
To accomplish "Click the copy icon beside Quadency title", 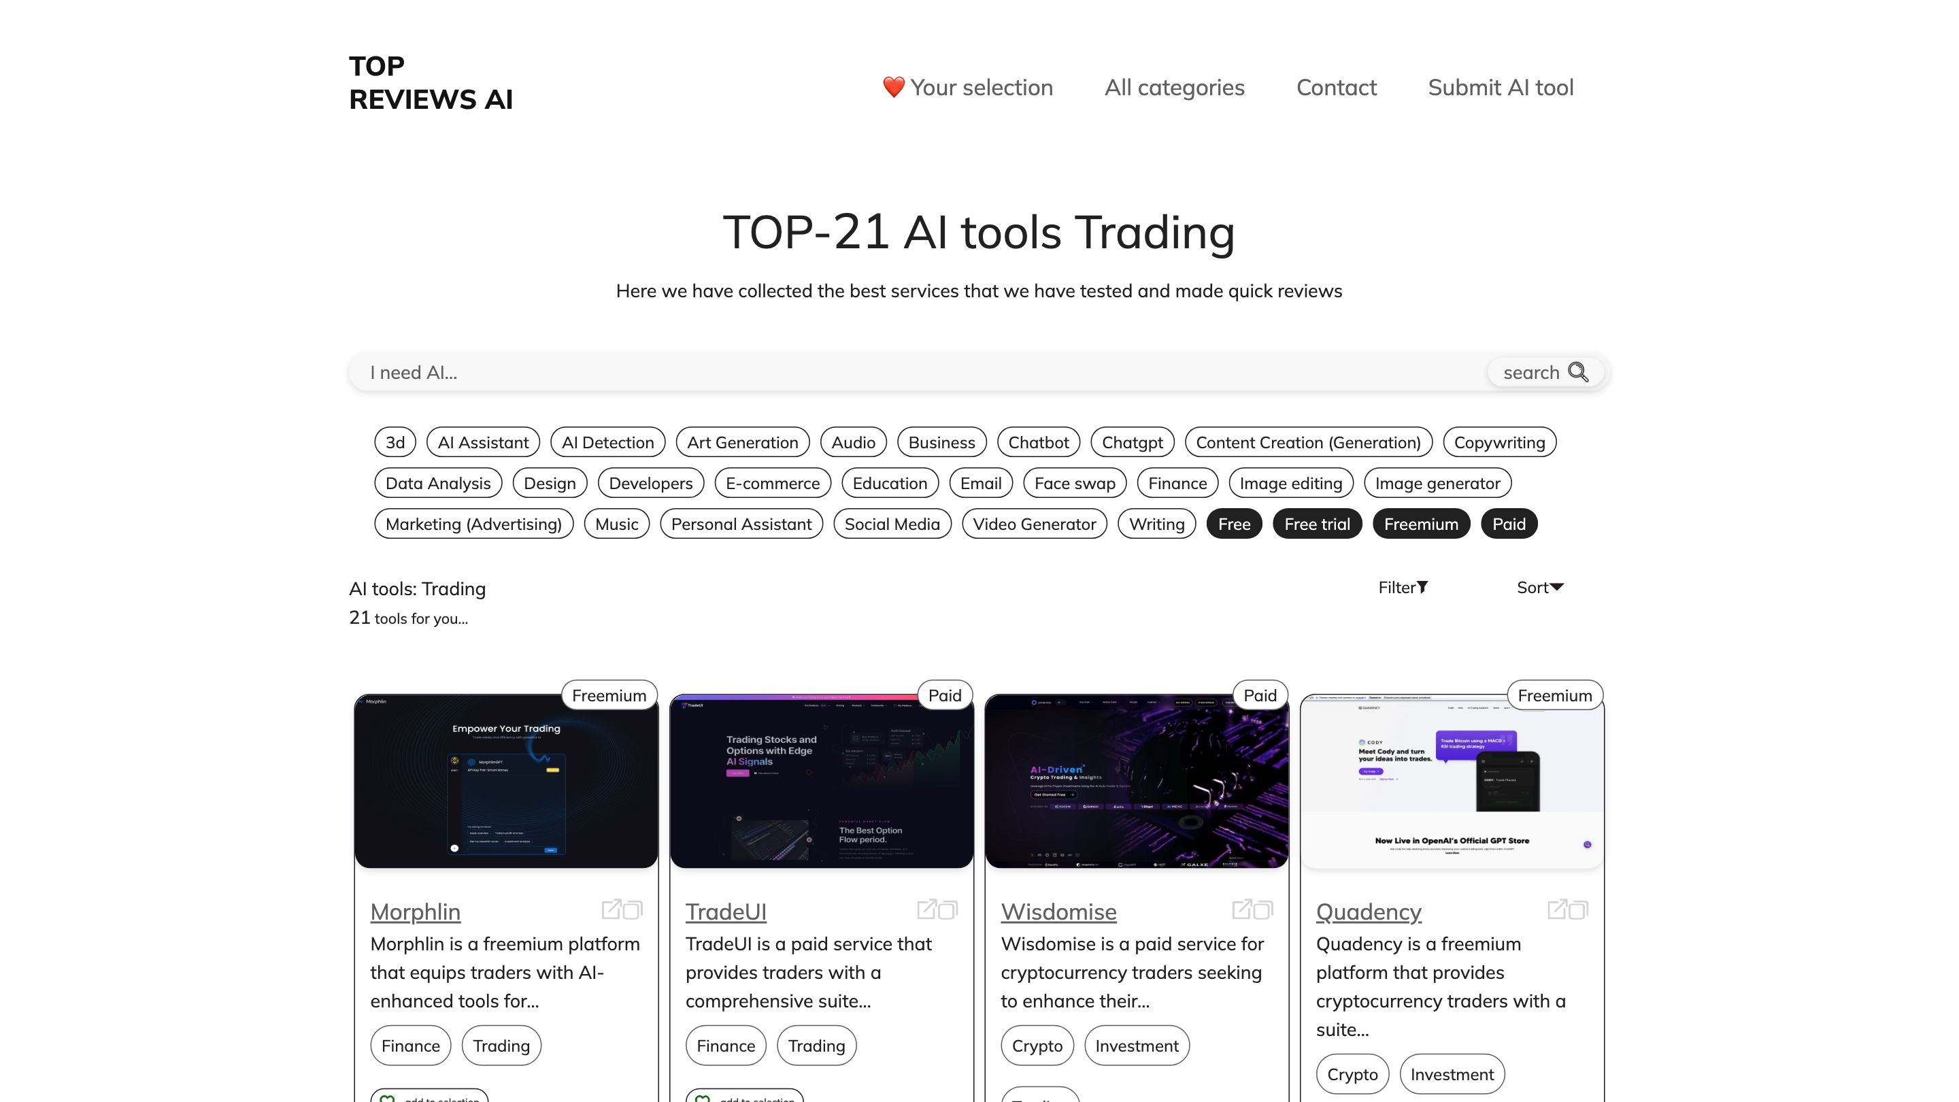I will pyautogui.click(x=1579, y=909).
